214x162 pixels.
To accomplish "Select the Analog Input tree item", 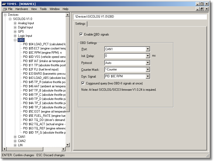I will coord(26,23).
